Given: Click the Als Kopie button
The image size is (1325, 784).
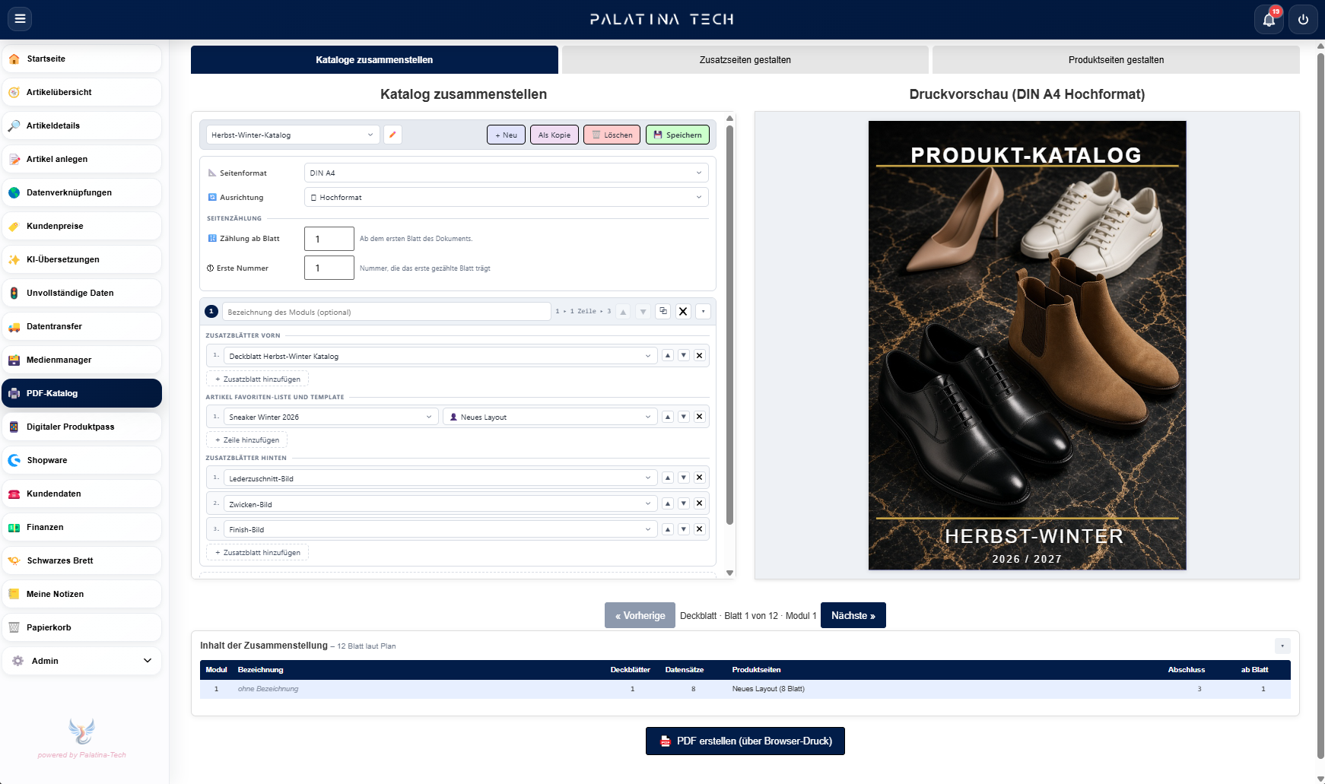Looking at the screenshot, I should click(554, 135).
